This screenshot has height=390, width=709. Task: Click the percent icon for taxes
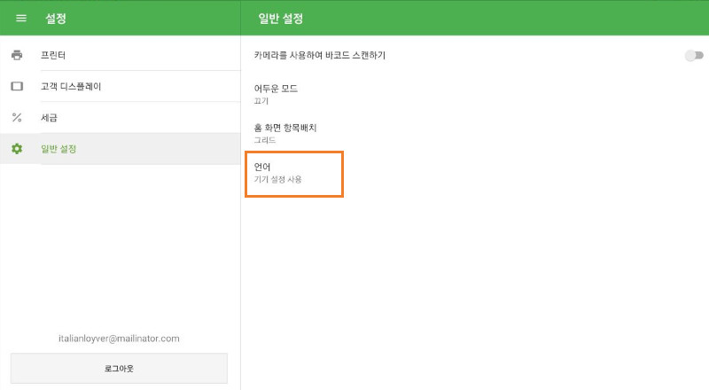pos(17,117)
